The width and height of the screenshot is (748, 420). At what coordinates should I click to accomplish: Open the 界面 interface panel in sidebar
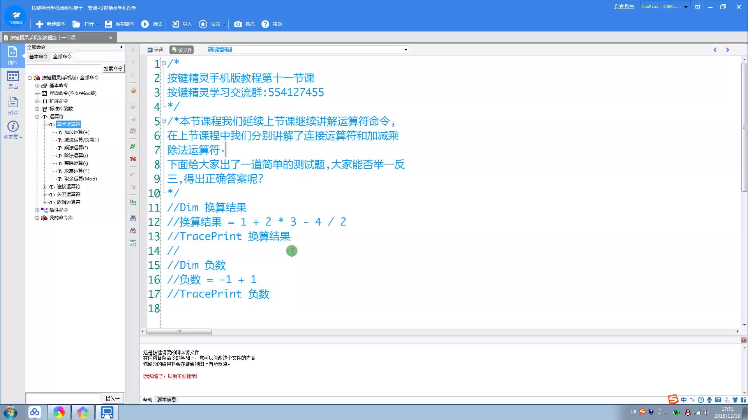[x=13, y=80]
